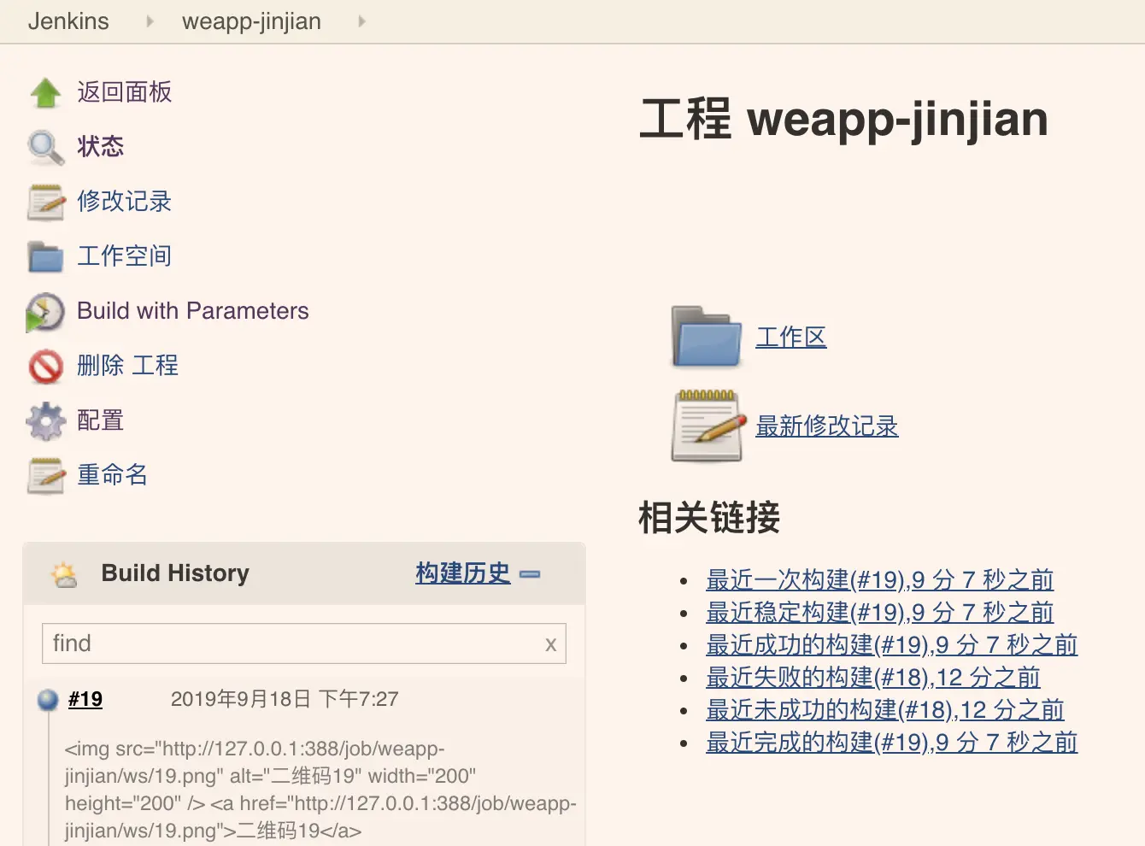Open 最近一次构建(#19) link
Image resolution: width=1145 pixels, height=846 pixels.
coord(879,580)
